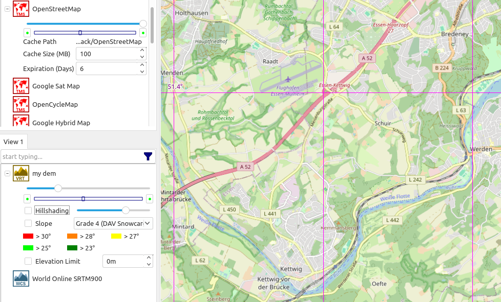501x302 pixels.
Task: Switch to the View 1 tab
Action: tap(13, 142)
